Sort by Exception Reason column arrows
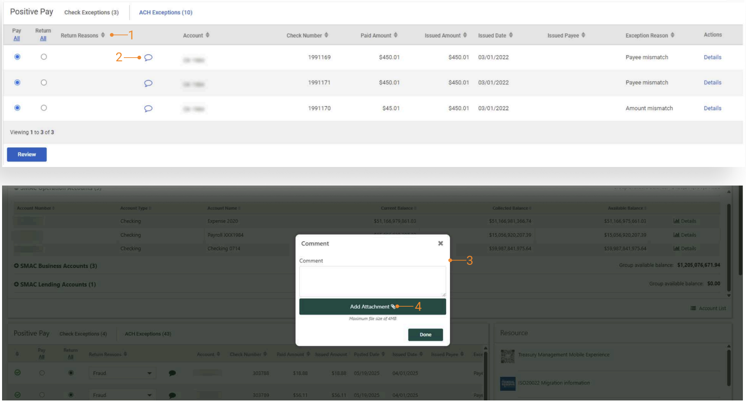This screenshot has height=402, width=746. pyautogui.click(x=672, y=36)
